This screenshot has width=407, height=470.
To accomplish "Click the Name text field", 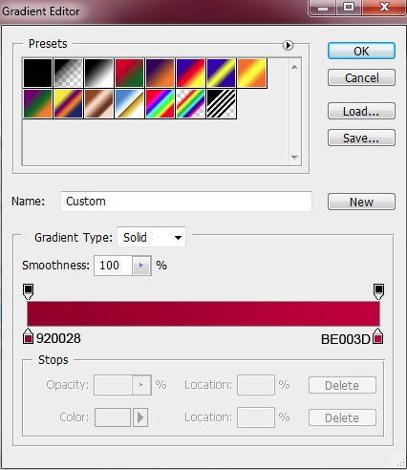I will coord(186,202).
